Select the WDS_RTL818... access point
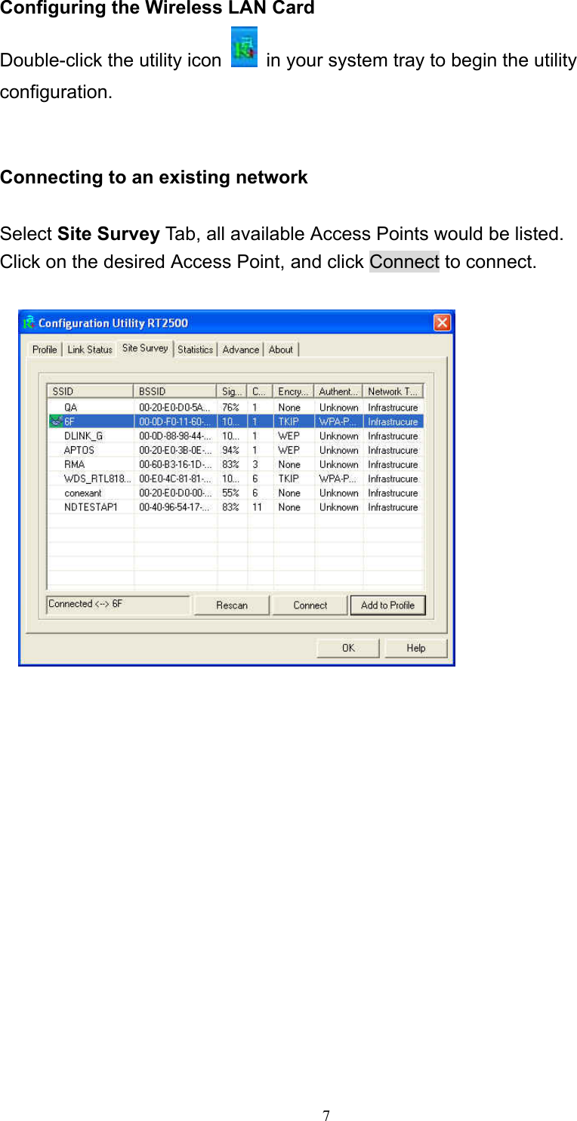The height and width of the screenshot is (1121, 577). click(236, 479)
